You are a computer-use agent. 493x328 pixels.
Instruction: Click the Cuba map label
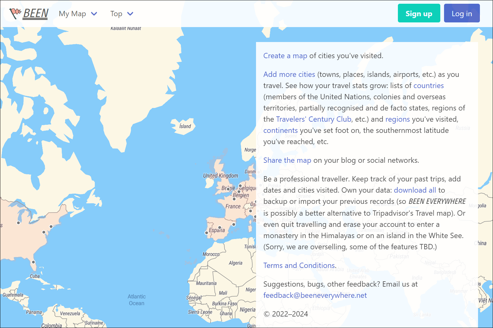point(35,276)
